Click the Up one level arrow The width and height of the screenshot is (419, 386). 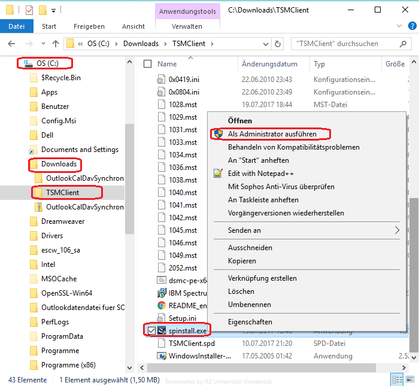(56, 44)
